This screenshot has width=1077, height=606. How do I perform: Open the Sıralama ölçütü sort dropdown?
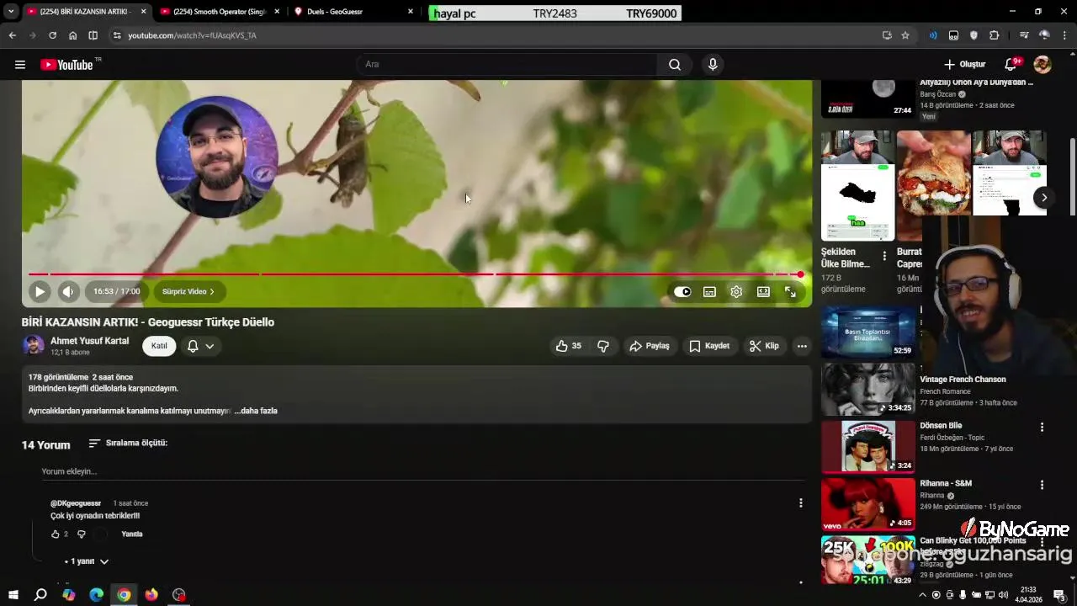(x=128, y=443)
